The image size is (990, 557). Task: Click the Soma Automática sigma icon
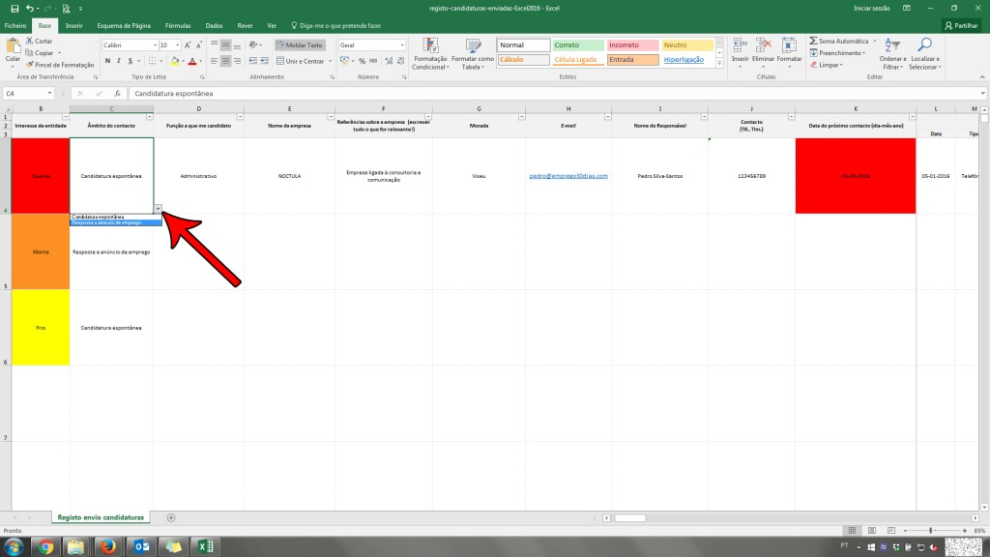[813, 41]
